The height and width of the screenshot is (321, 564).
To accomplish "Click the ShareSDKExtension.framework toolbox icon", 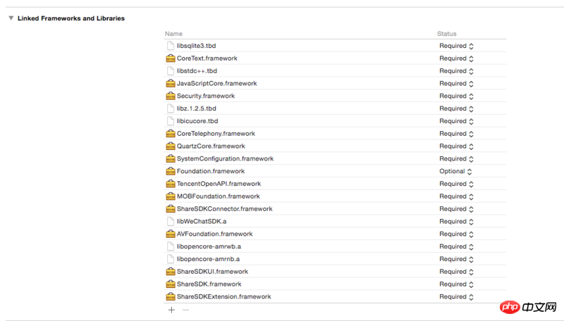I will tap(171, 296).
